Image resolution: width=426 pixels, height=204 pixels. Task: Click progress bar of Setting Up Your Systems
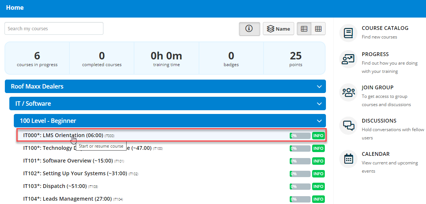300,174
